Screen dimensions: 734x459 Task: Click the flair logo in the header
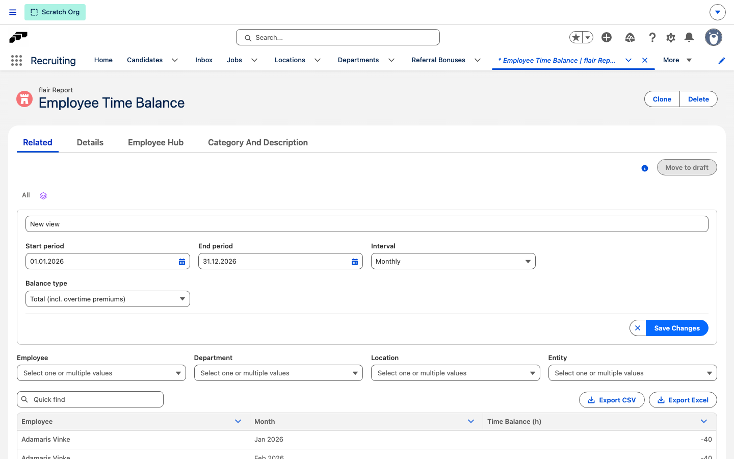[x=18, y=37]
